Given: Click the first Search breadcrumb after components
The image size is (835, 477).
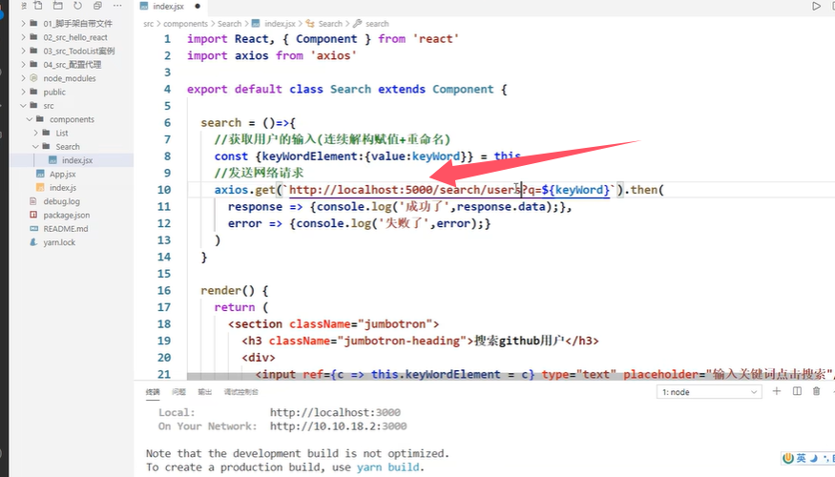Looking at the screenshot, I should (x=230, y=24).
